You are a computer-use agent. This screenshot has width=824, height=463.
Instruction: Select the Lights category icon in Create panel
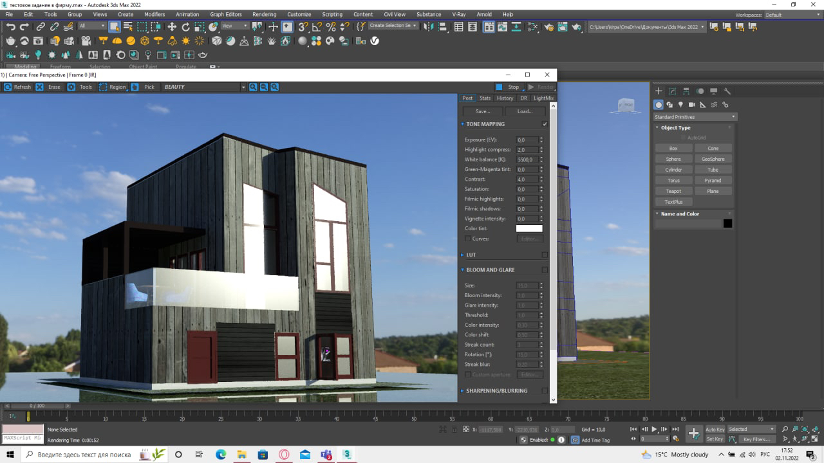pyautogui.click(x=680, y=105)
